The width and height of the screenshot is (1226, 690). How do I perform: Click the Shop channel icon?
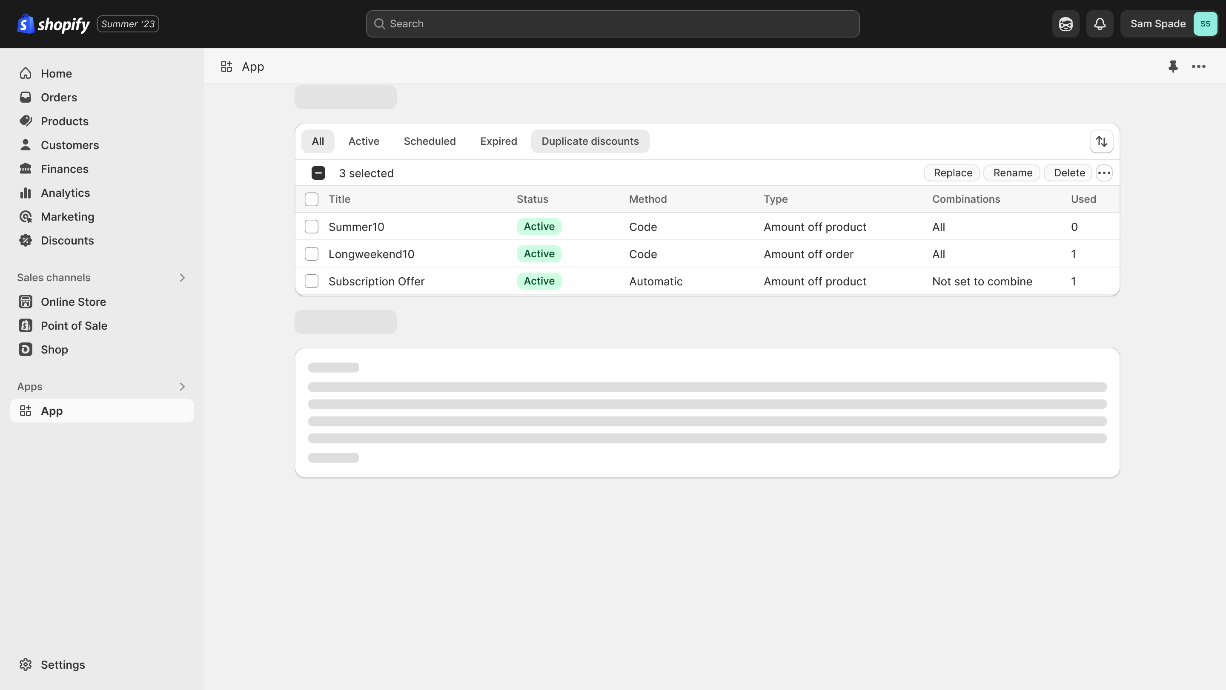point(26,349)
